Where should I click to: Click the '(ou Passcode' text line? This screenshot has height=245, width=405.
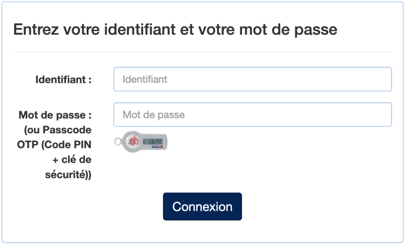click(58, 130)
